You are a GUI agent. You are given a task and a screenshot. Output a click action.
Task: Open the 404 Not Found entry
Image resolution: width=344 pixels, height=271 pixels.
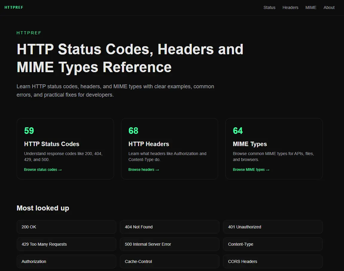[169, 227]
